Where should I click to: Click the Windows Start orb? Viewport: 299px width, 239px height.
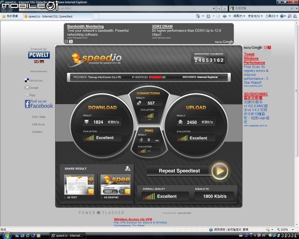point(7,235)
